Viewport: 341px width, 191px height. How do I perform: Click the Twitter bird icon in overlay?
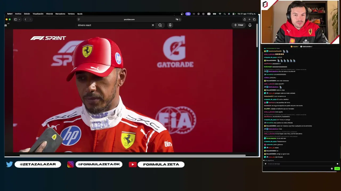click(x=9, y=164)
